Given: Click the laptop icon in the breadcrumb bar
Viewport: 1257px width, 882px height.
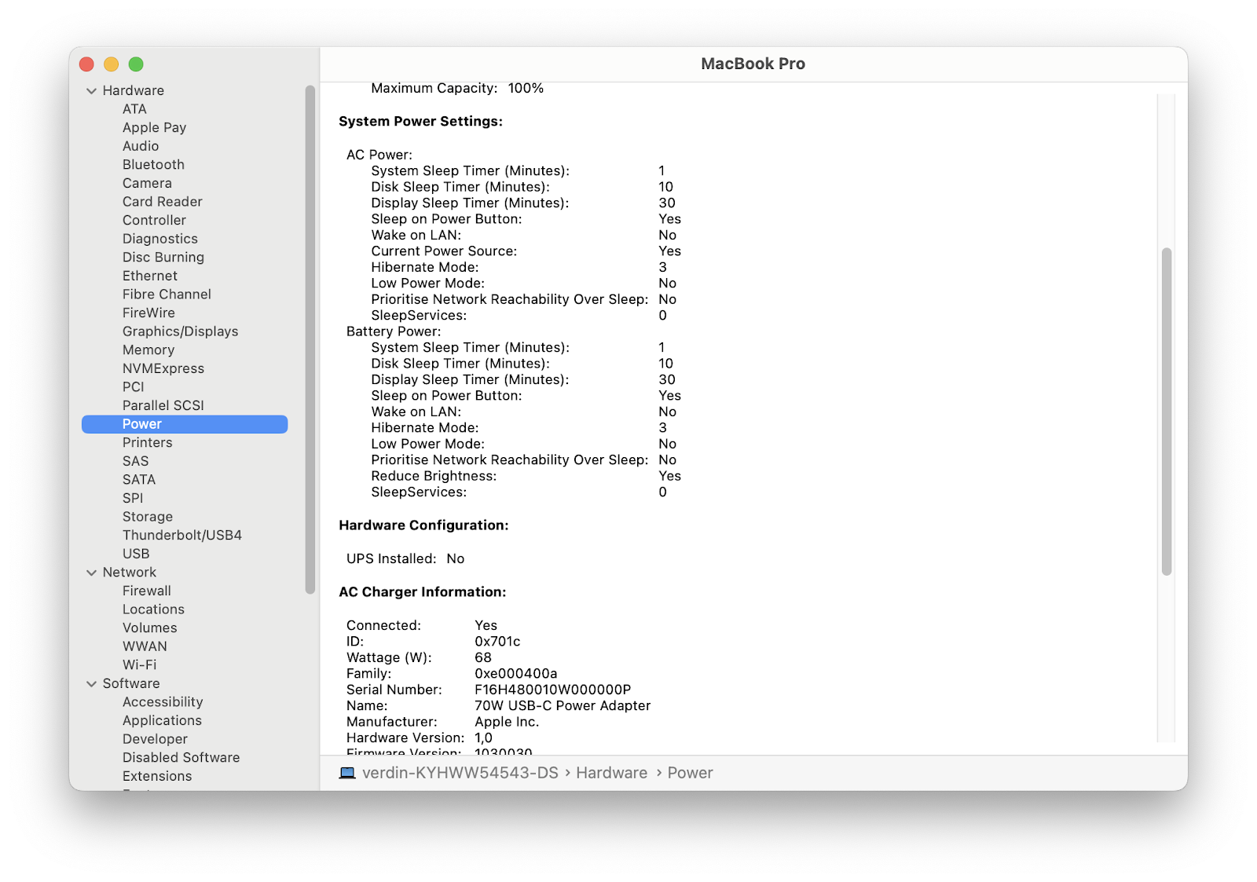Looking at the screenshot, I should click(348, 773).
